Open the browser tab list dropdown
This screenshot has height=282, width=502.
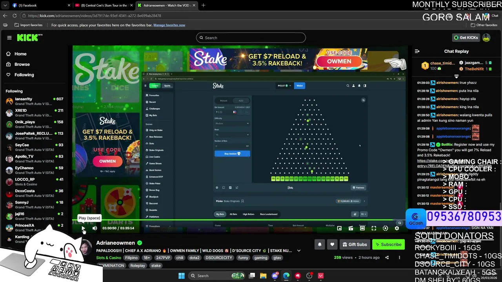coord(5,5)
